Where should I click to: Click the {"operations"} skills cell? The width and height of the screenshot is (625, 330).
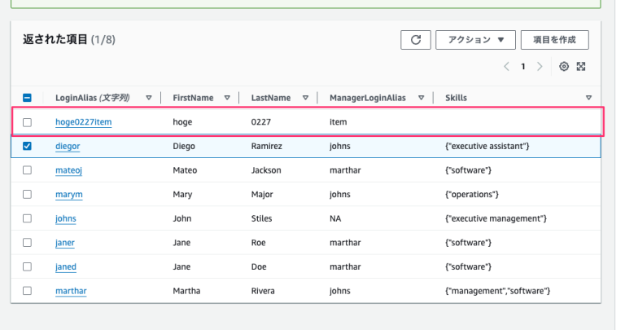[472, 194]
